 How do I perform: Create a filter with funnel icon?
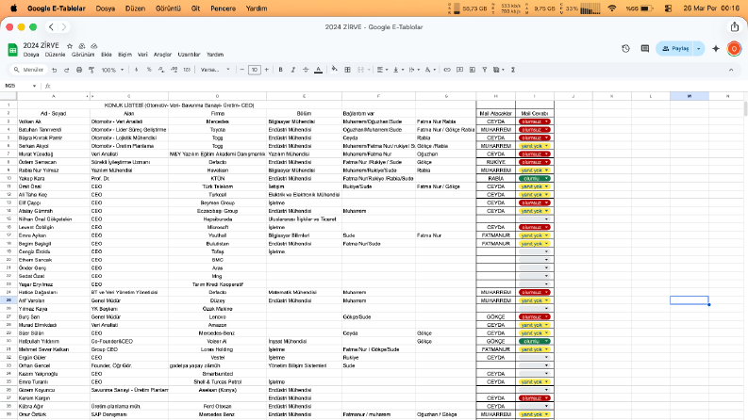[485, 70]
